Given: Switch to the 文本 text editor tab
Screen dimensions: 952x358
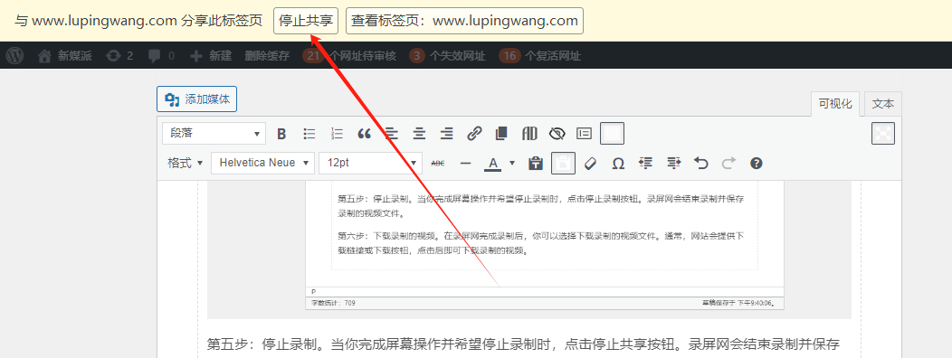Looking at the screenshot, I should pyautogui.click(x=883, y=104).
